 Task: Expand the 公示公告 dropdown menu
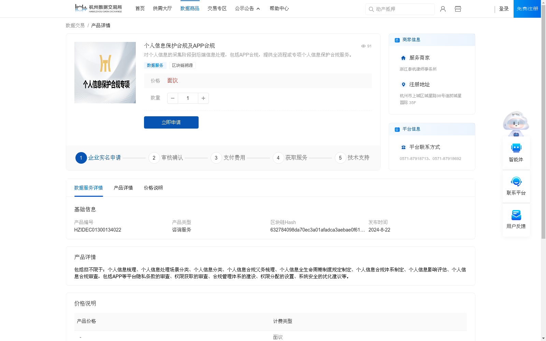[247, 9]
